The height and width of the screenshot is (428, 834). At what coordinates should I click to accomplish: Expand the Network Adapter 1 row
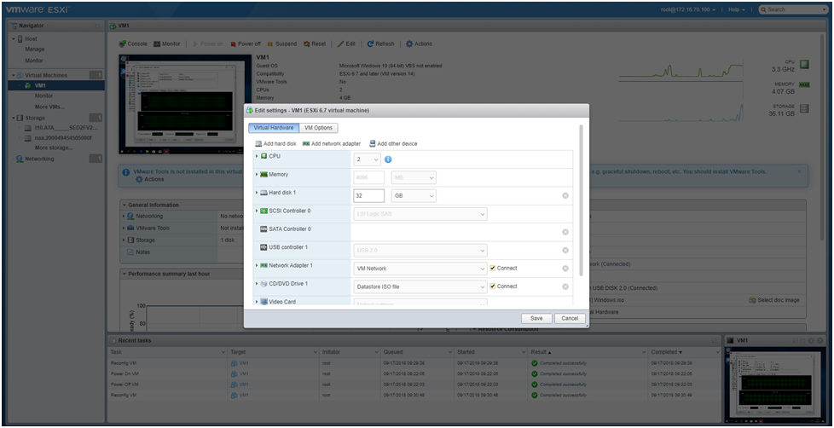(257, 265)
